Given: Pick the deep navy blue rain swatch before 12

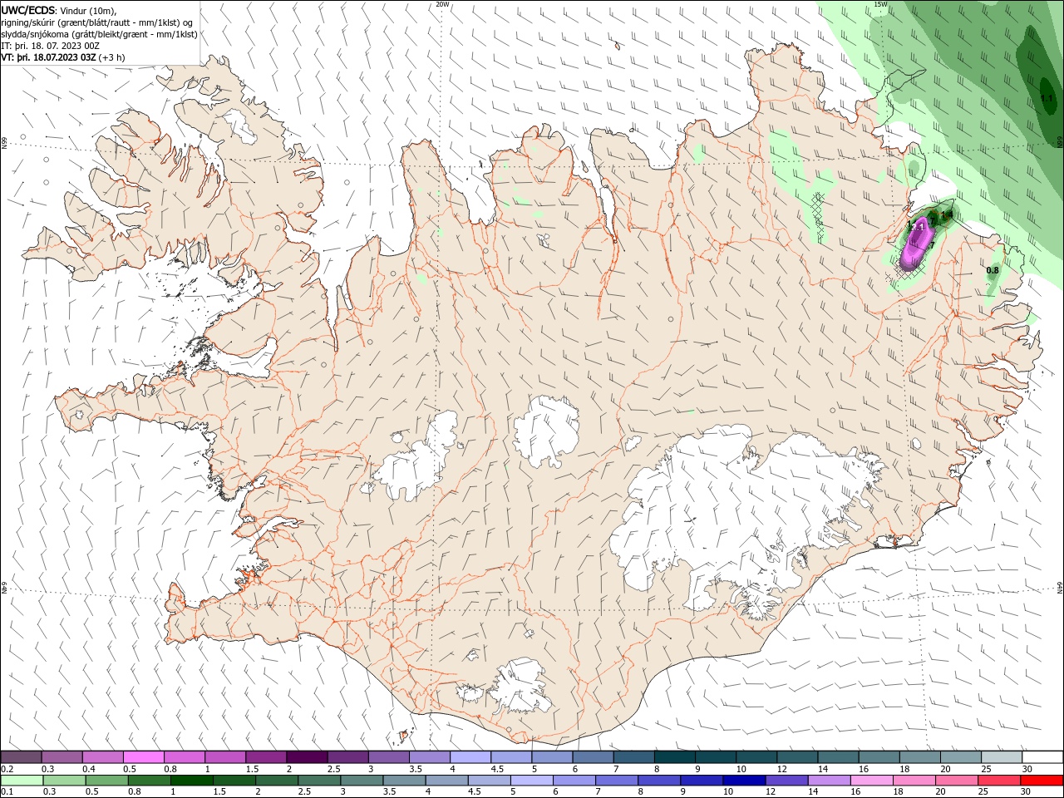Looking at the screenshot, I should click(743, 781).
